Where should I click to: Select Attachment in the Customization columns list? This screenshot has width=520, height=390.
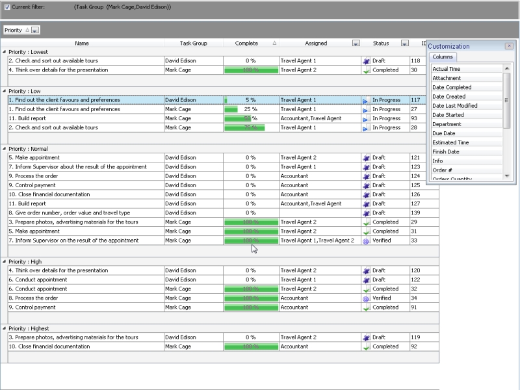(x=467, y=78)
